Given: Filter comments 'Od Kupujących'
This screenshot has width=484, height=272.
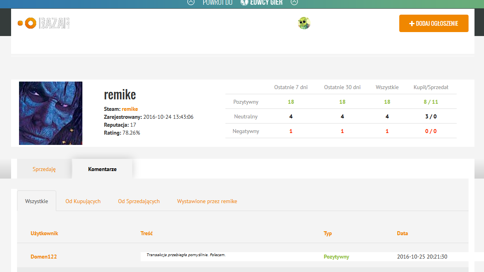Looking at the screenshot, I should pyautogui.click(x=83, y=201).
